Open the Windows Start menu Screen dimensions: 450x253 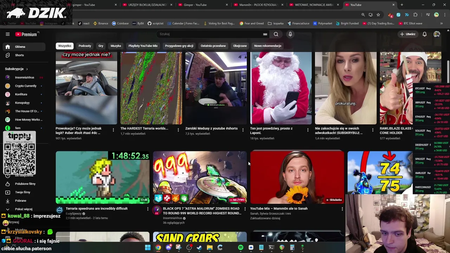[x=148, y=247]
